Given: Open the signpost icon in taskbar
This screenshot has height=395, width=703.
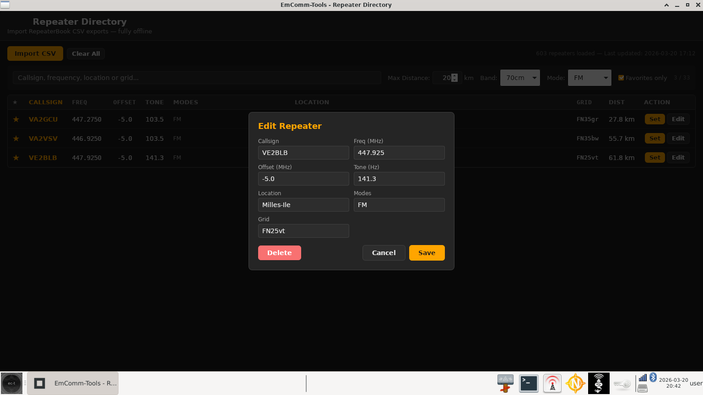Looking at the screenshot, I should click(x=505, y=383).
